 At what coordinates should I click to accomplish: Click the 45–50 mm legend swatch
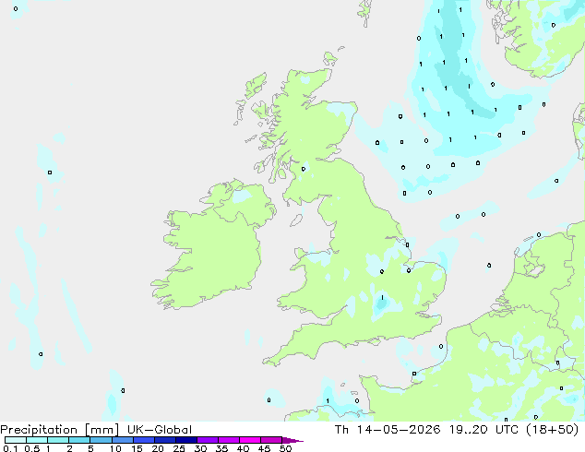[x=271, y=440]
